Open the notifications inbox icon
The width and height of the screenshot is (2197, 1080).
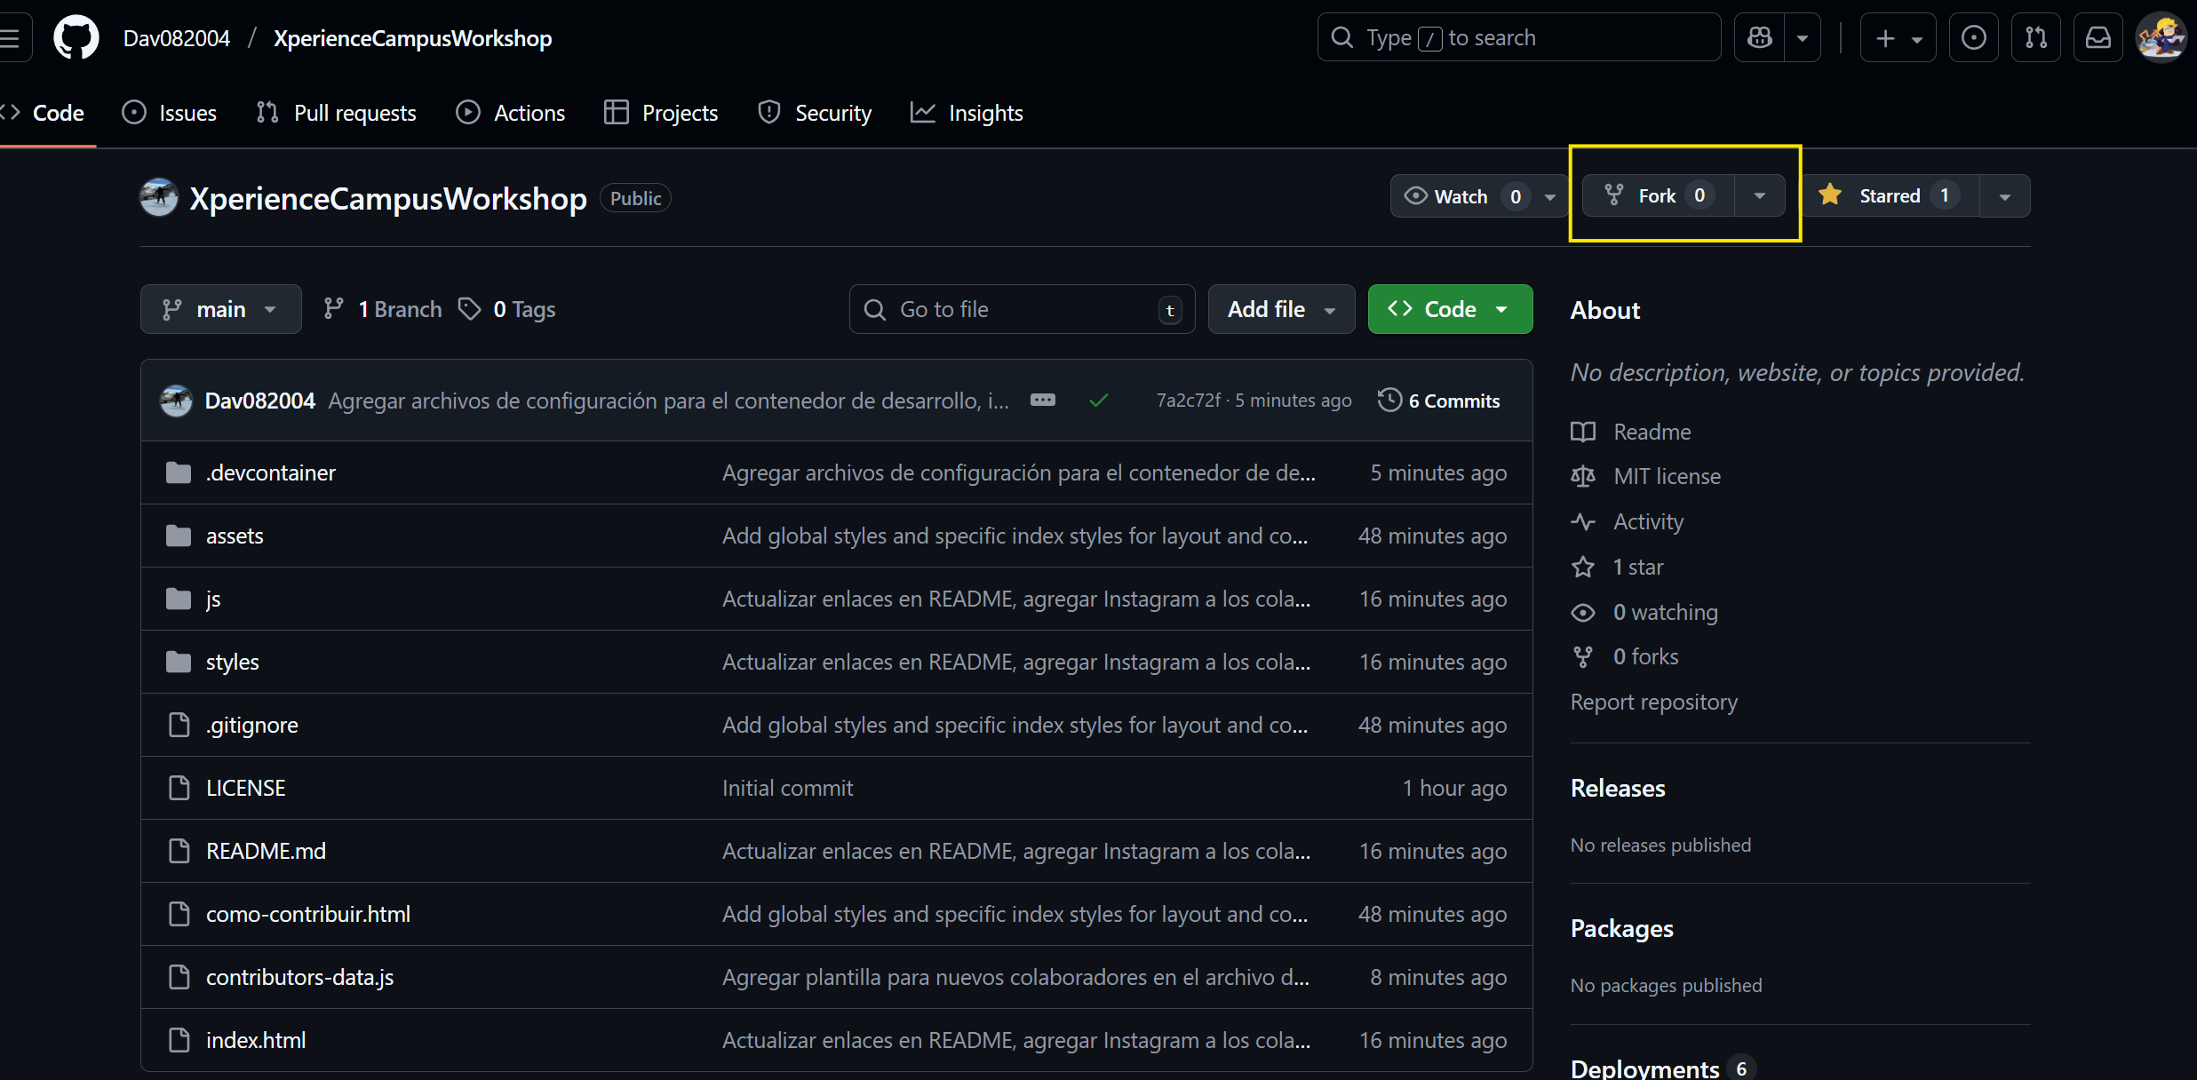click(2097, 36)
